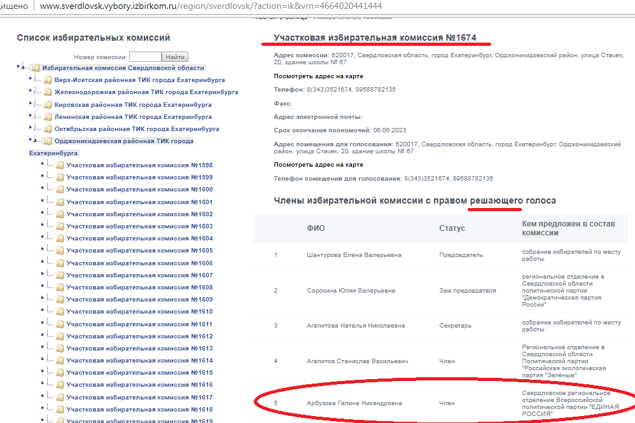The width and height of the screenshot is (635, 423).
Task: Expand tree arrow for commission №1601
Action: [43, 202]
